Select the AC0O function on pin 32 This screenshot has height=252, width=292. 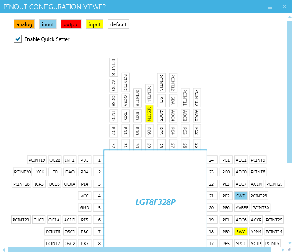pyautogui.click(x=113, y=85)
